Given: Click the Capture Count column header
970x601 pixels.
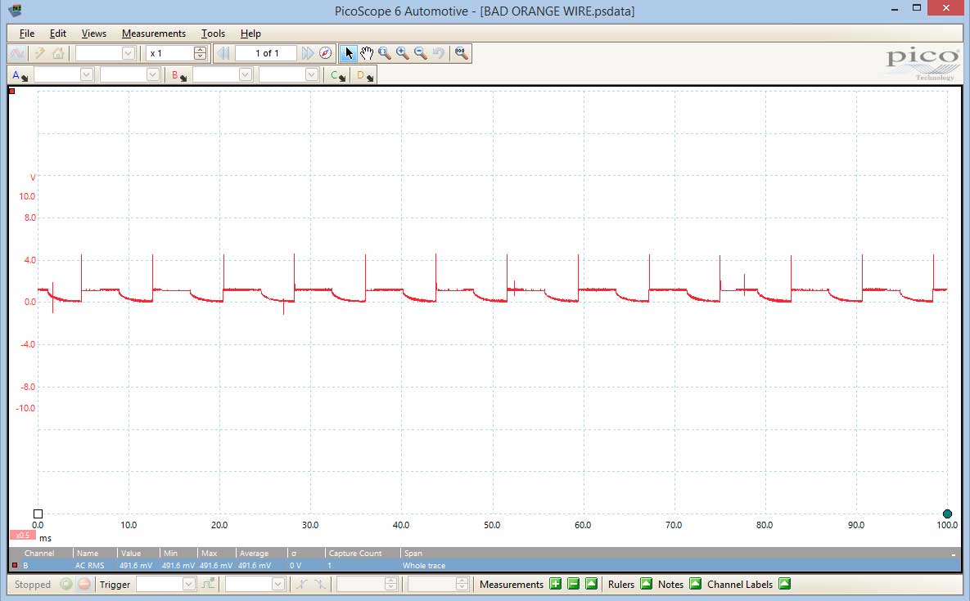Looking at the screenshot, I should point(355,553).
